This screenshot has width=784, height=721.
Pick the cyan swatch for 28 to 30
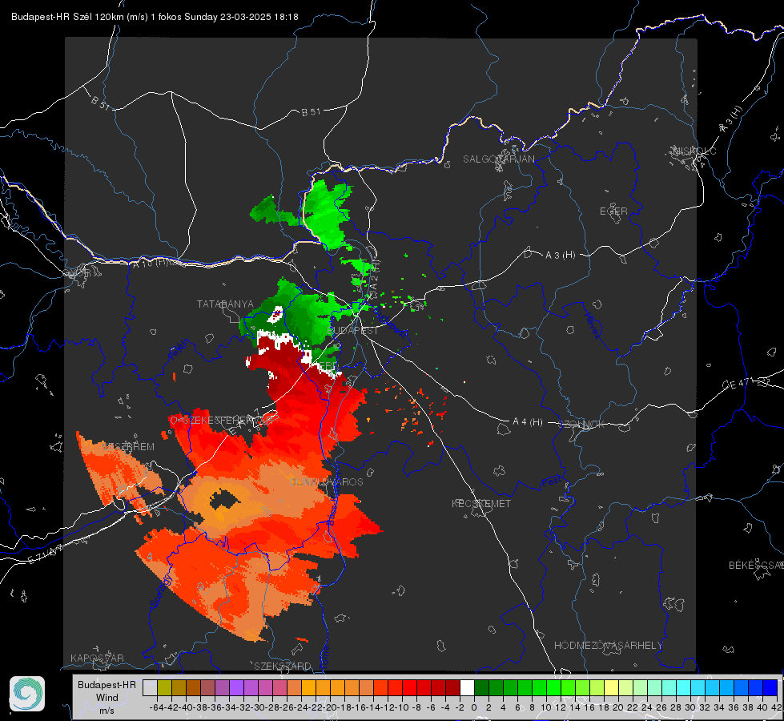pos(684,688)
